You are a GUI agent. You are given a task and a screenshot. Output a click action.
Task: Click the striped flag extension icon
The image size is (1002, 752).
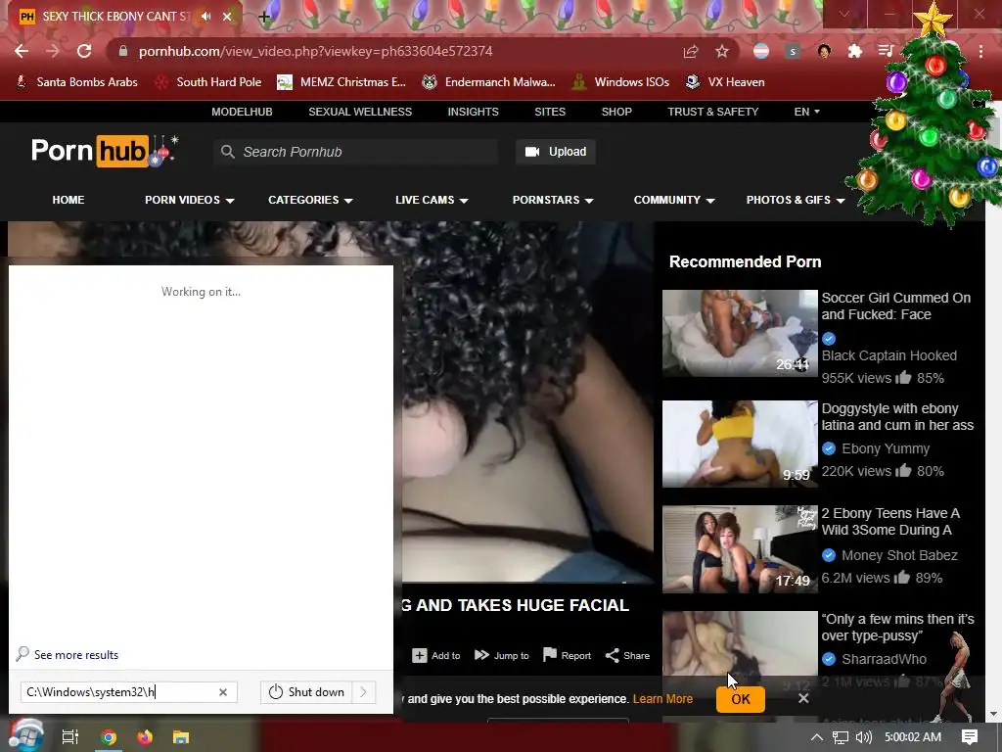(x=761, y=51)
